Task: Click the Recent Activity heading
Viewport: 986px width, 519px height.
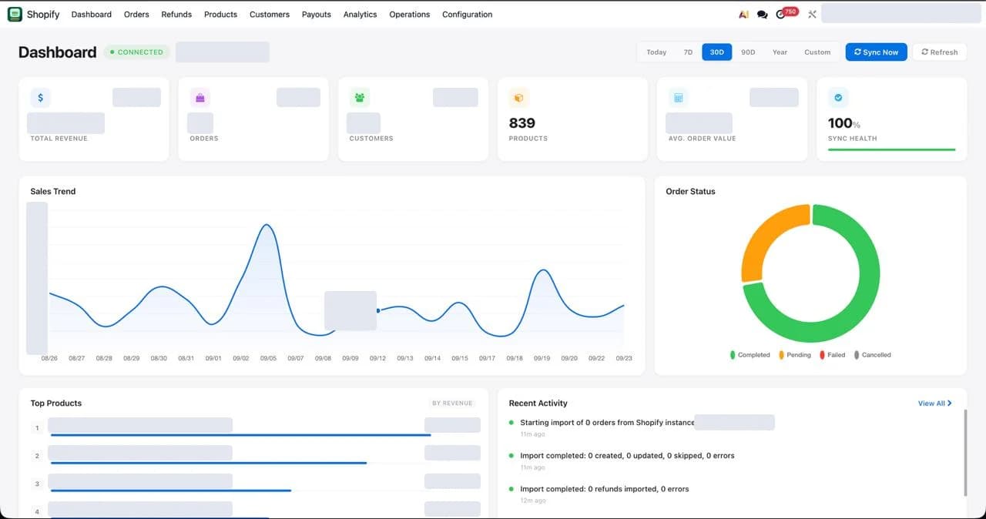Action: (538, 403)
